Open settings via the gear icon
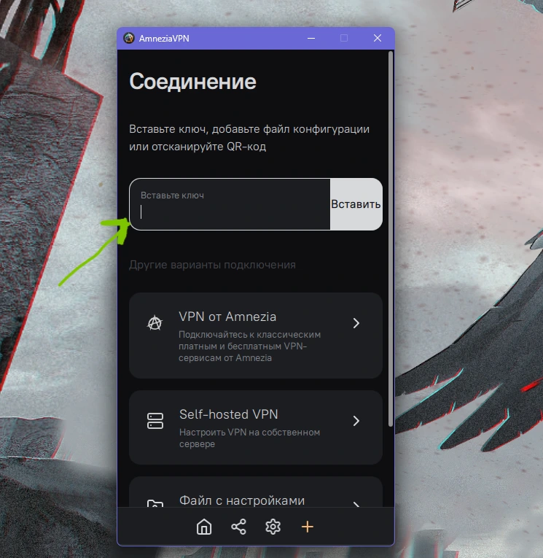543x558 pixels. (273, 527)
